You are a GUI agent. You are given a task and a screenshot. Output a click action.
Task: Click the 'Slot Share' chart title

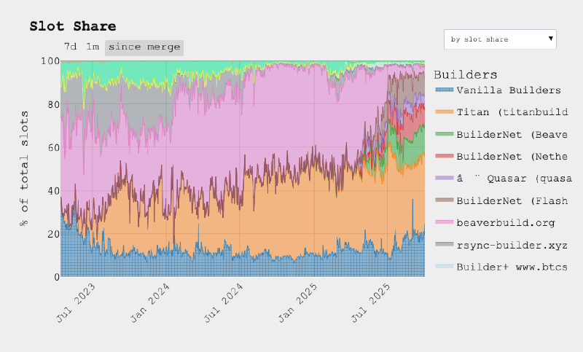(72, 26)
